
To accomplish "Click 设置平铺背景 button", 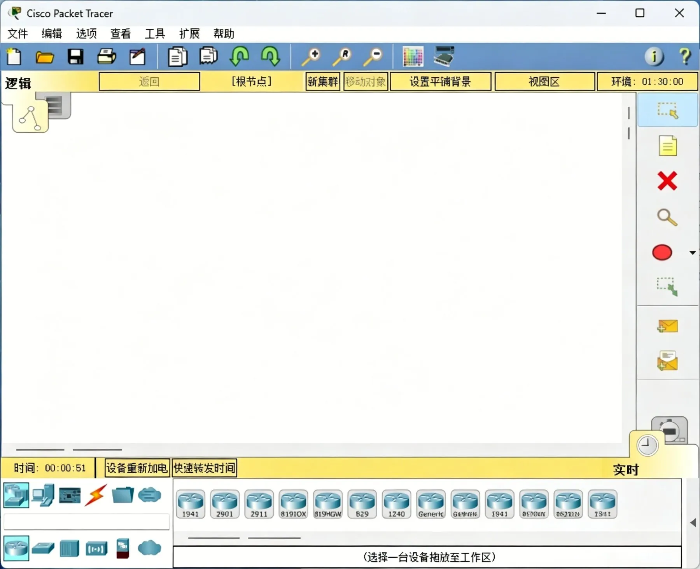I will (x=440, y=82).
